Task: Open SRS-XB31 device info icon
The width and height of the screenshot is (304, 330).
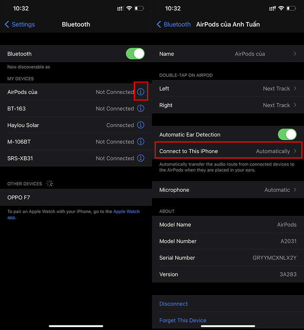Action: pos(141,158)
